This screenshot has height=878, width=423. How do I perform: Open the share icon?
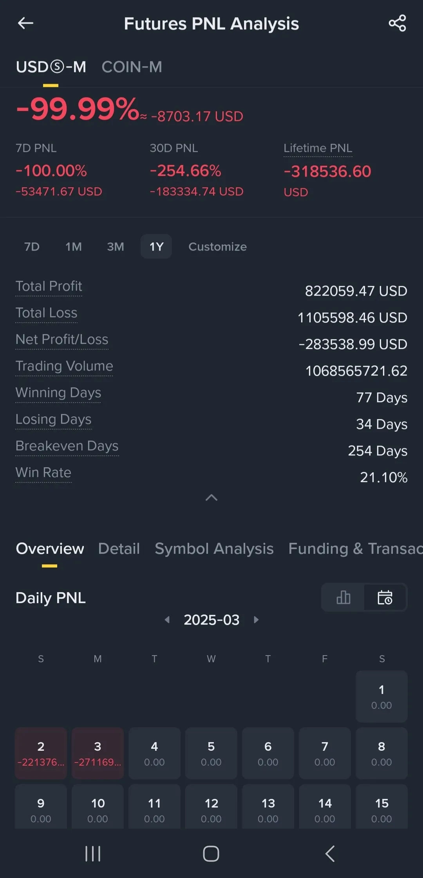397,23
